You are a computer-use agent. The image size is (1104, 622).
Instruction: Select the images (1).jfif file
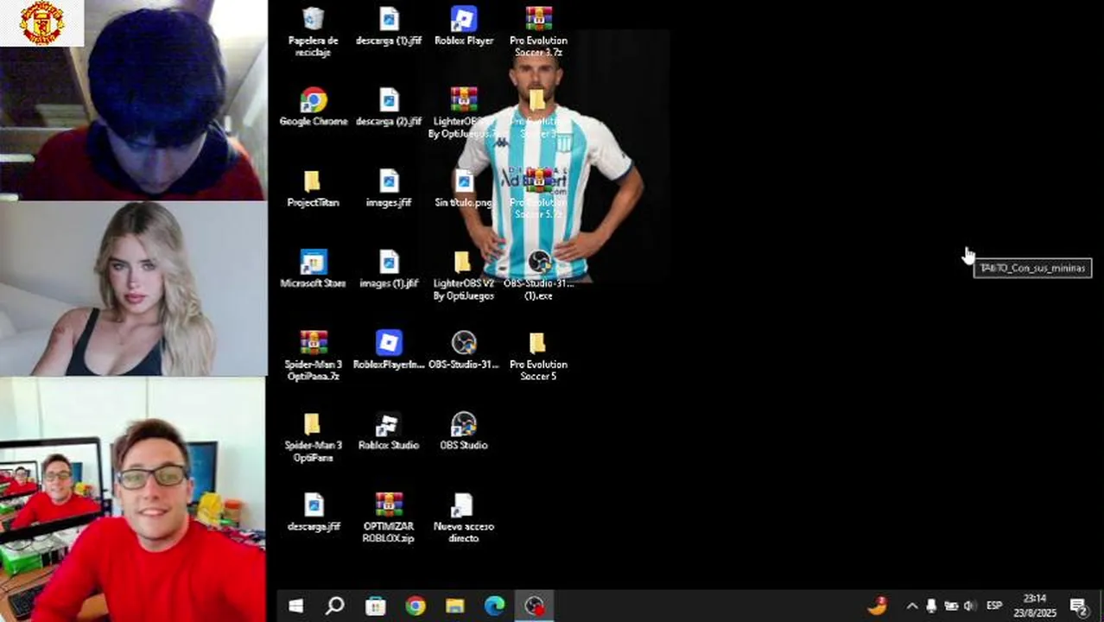[389, 269]
